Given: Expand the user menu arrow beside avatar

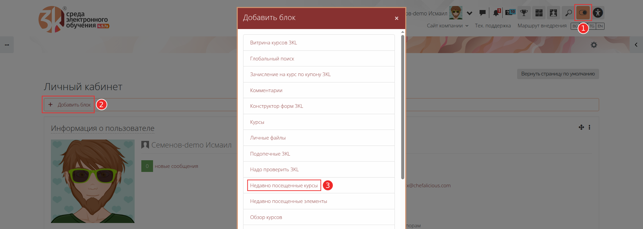Looking at the screenshot, I should click(x=470, y=13).
